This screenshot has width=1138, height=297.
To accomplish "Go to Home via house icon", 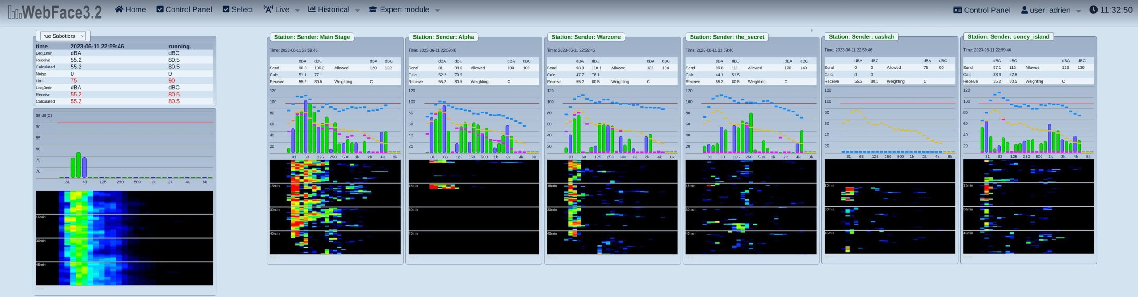I will pyautogui.click(x=130, y=9).
